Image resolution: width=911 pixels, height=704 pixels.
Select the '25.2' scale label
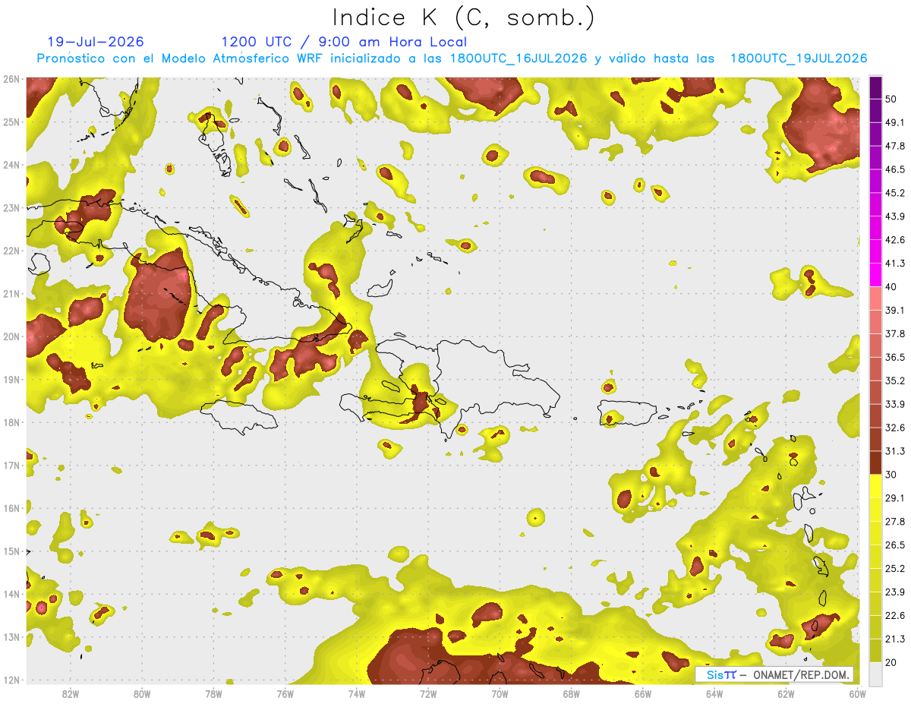coord(895,569)
